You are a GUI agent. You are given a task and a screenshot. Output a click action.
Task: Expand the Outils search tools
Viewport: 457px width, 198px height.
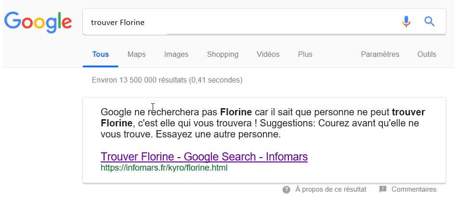click(x=427, y=54)
